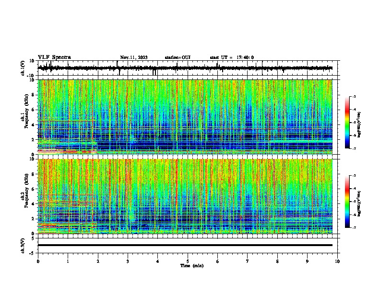Click the "Time (min)" x-axis label
The image size is (380, 293).
point(192,266)
